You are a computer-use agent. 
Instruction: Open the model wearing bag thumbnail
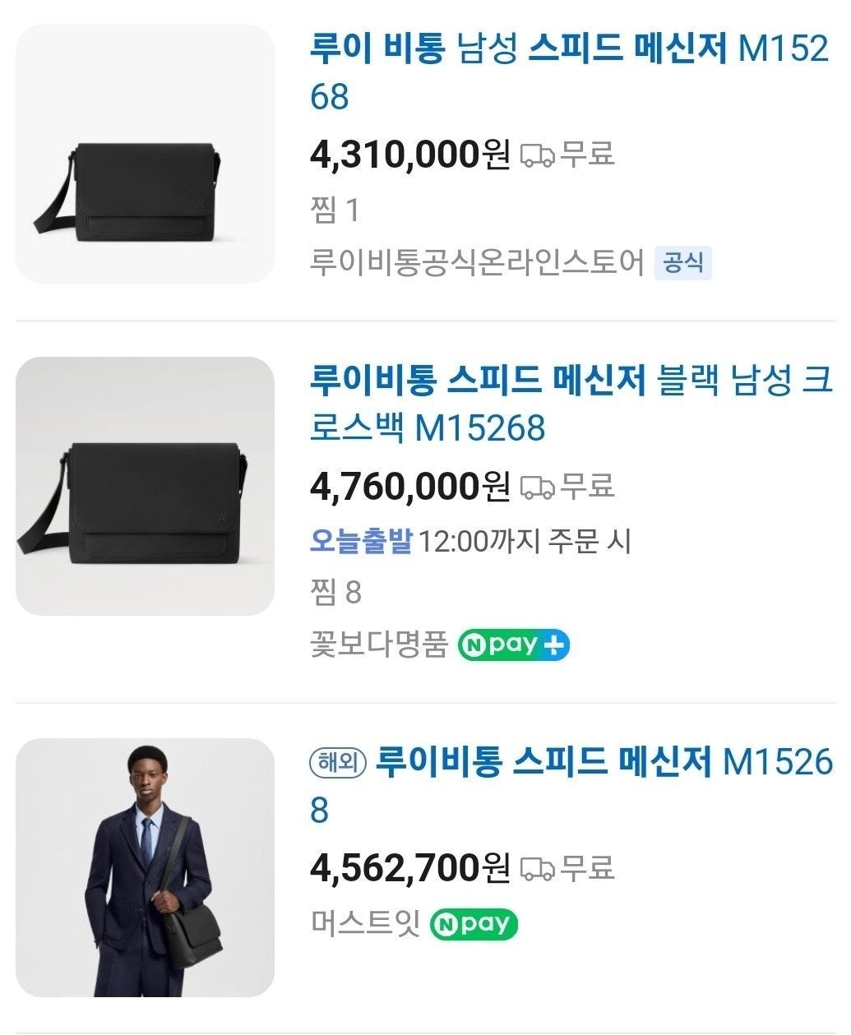point(145,867)
